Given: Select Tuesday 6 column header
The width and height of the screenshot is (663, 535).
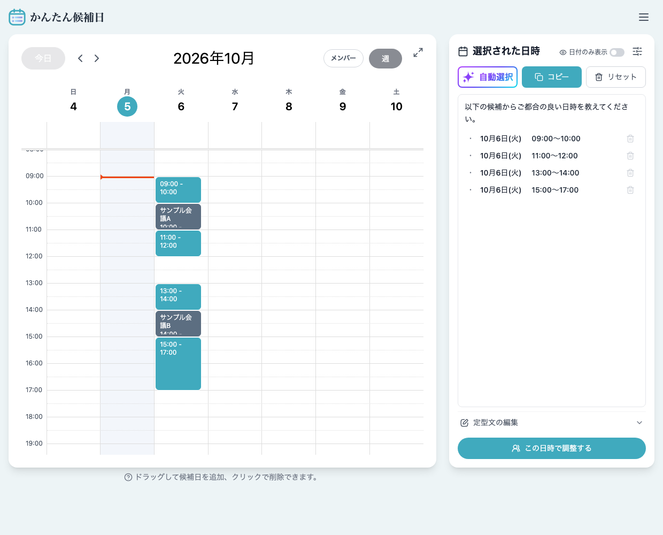Looking at the screenshot, I should pos(181,101).
